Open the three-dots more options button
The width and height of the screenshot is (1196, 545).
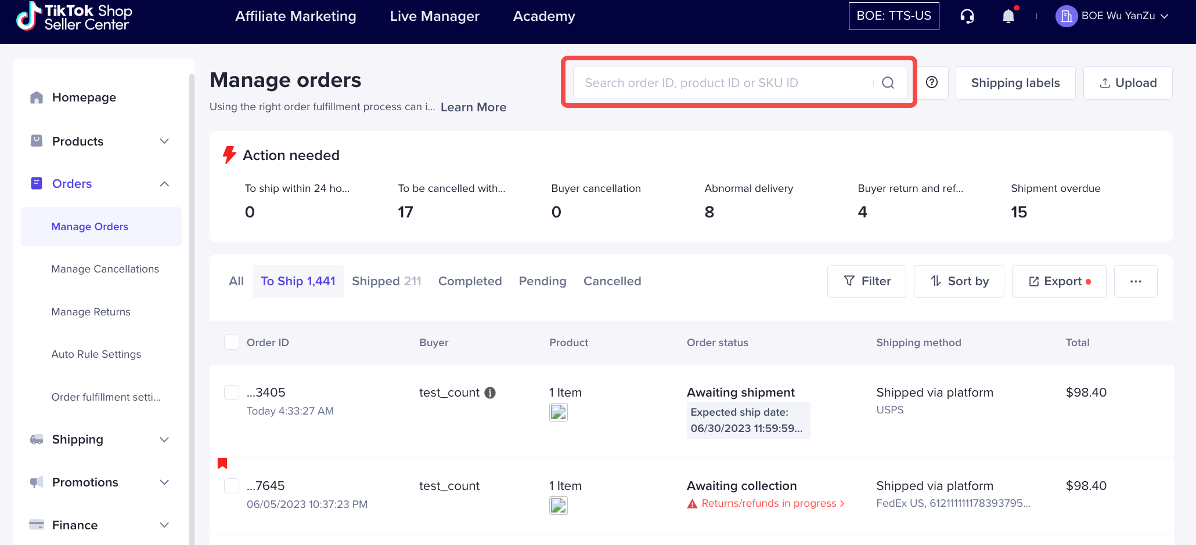pyautogui.click(x=1136, y=281)
